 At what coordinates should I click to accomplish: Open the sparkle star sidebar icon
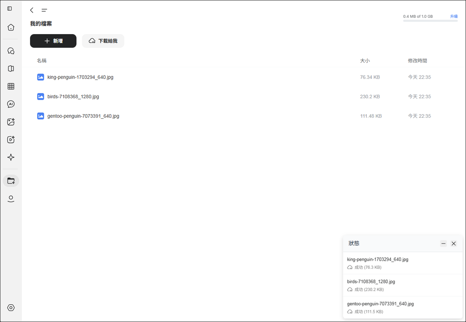pyautogui.click(x=11, y=157)
